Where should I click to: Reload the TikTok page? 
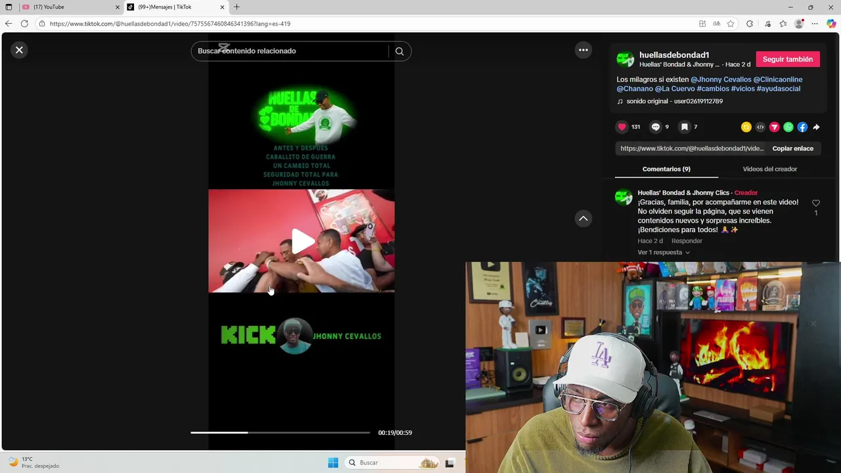(x=24, y=24)
